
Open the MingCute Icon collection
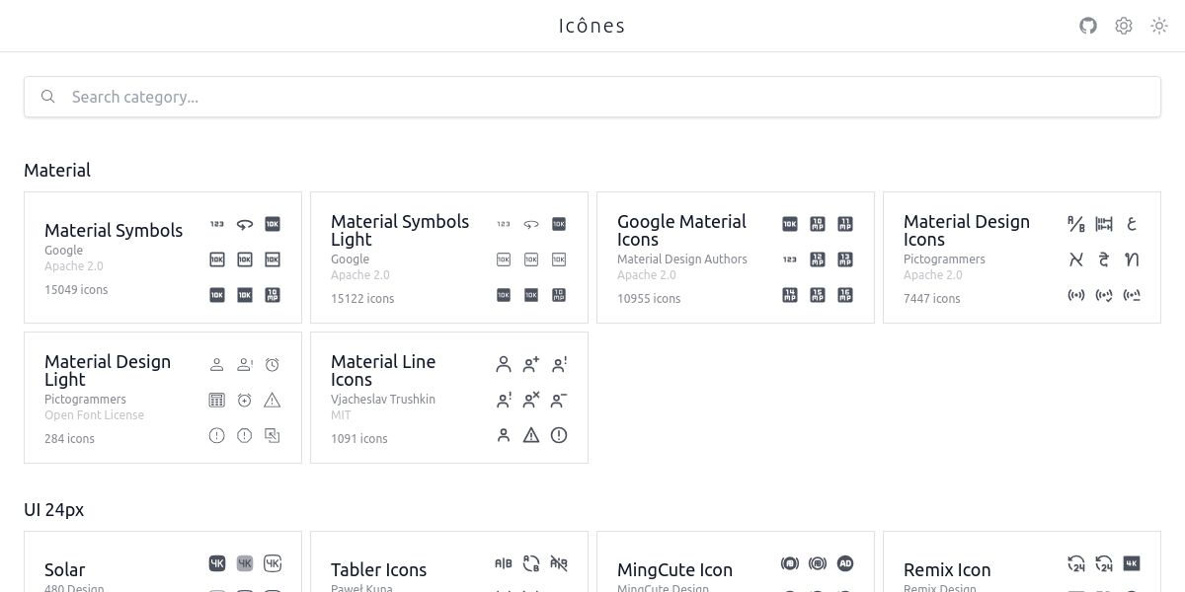(x=674, y=569)
